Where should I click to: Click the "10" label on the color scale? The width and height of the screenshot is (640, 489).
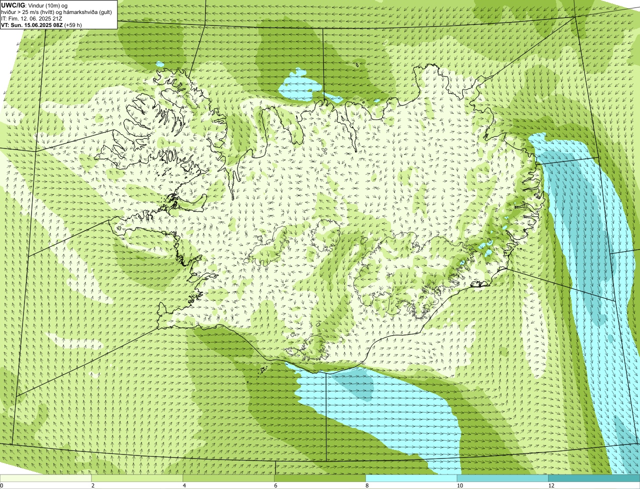(x=459, y=485)
